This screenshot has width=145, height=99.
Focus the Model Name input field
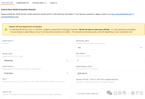click(37, 48)
